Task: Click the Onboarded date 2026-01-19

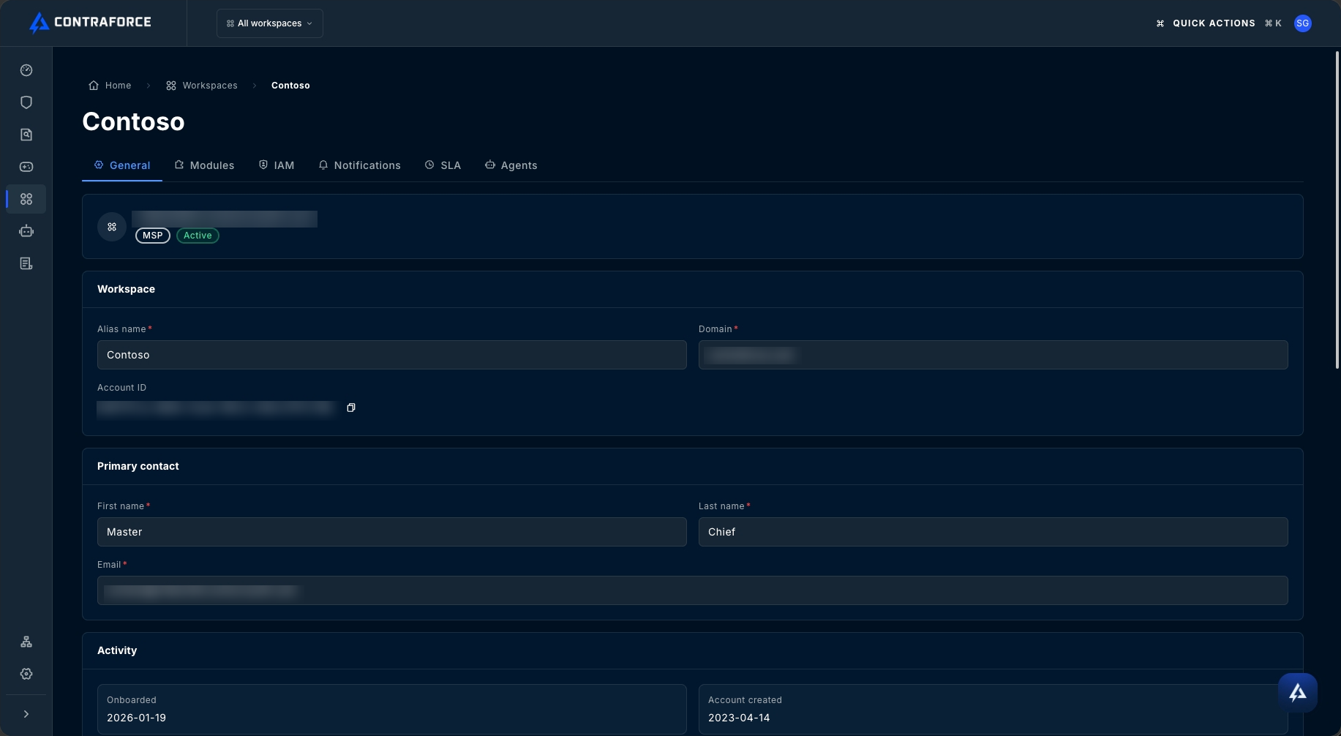Action: pyautogui.click(x=136, y=718)
